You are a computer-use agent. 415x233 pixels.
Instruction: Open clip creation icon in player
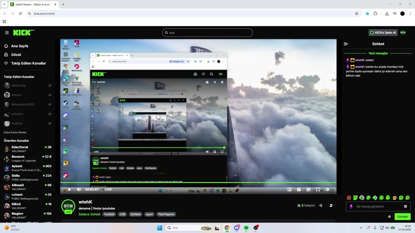(299, 190)
